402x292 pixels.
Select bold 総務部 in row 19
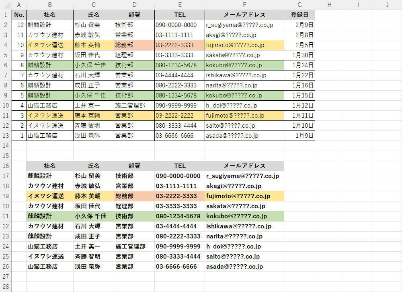(134, 196)
